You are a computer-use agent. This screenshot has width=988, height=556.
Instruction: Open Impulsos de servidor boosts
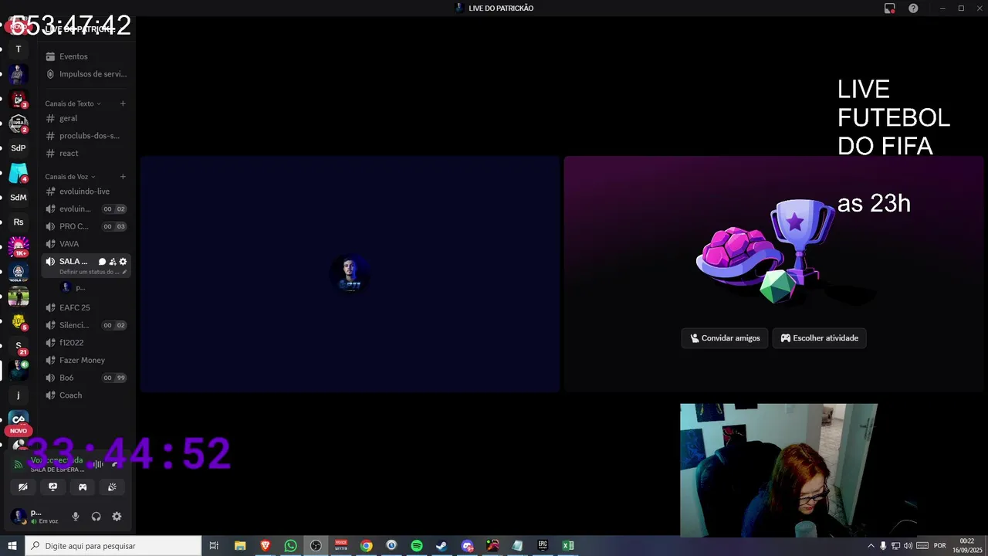85,74
